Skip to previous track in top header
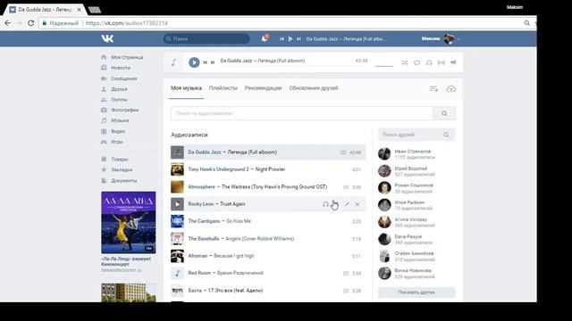Screen dimensions: 572x321 point(282,39)
